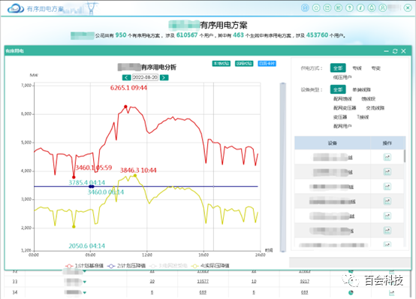
Task: Select the 低压用户 supply mode filter
Action: click(x=342, y=77)
